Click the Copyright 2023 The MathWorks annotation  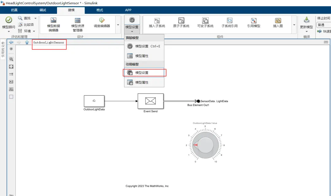tap(147, 186)
